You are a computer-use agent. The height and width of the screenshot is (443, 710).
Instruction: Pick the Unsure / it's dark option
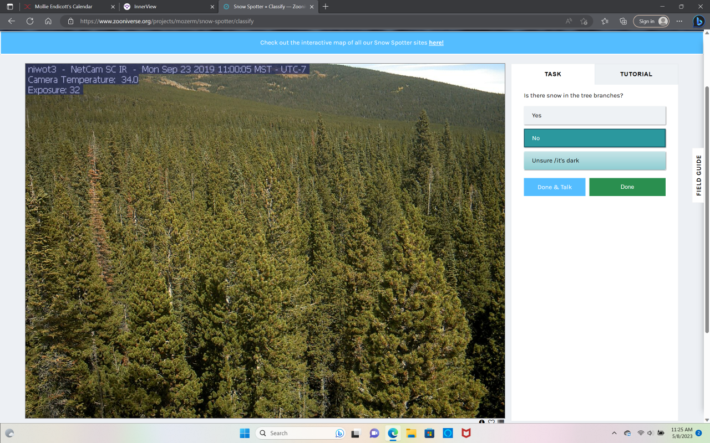point(594,161)
